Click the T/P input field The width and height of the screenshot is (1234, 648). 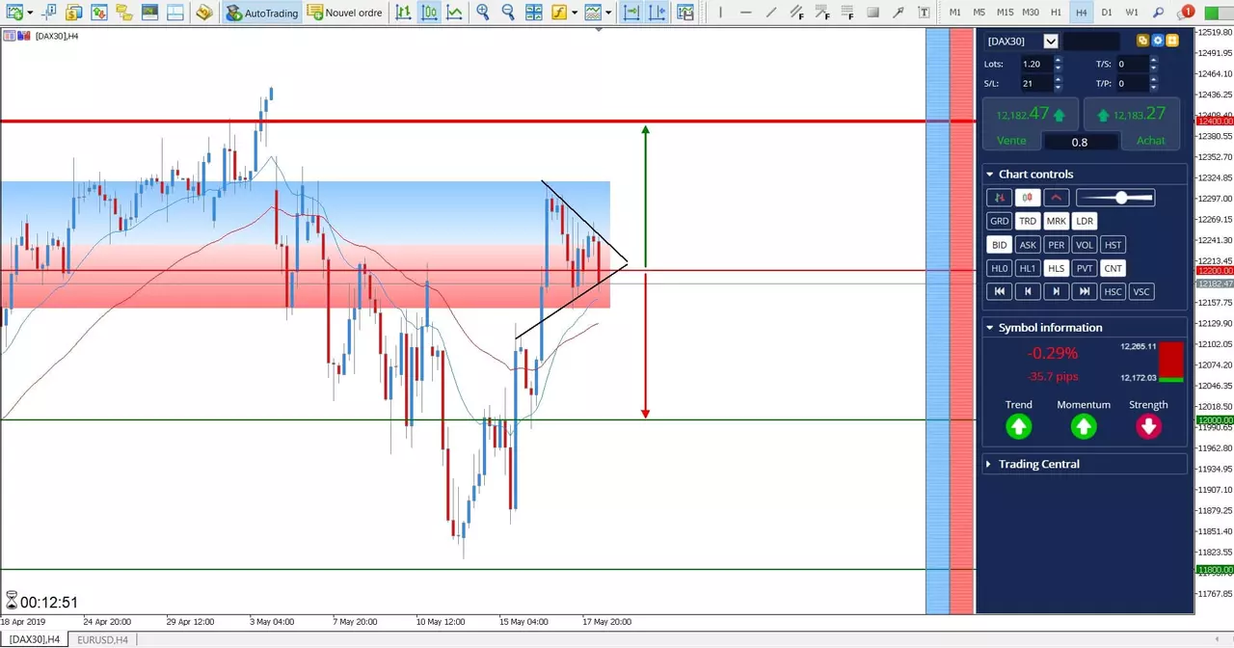1131,84
